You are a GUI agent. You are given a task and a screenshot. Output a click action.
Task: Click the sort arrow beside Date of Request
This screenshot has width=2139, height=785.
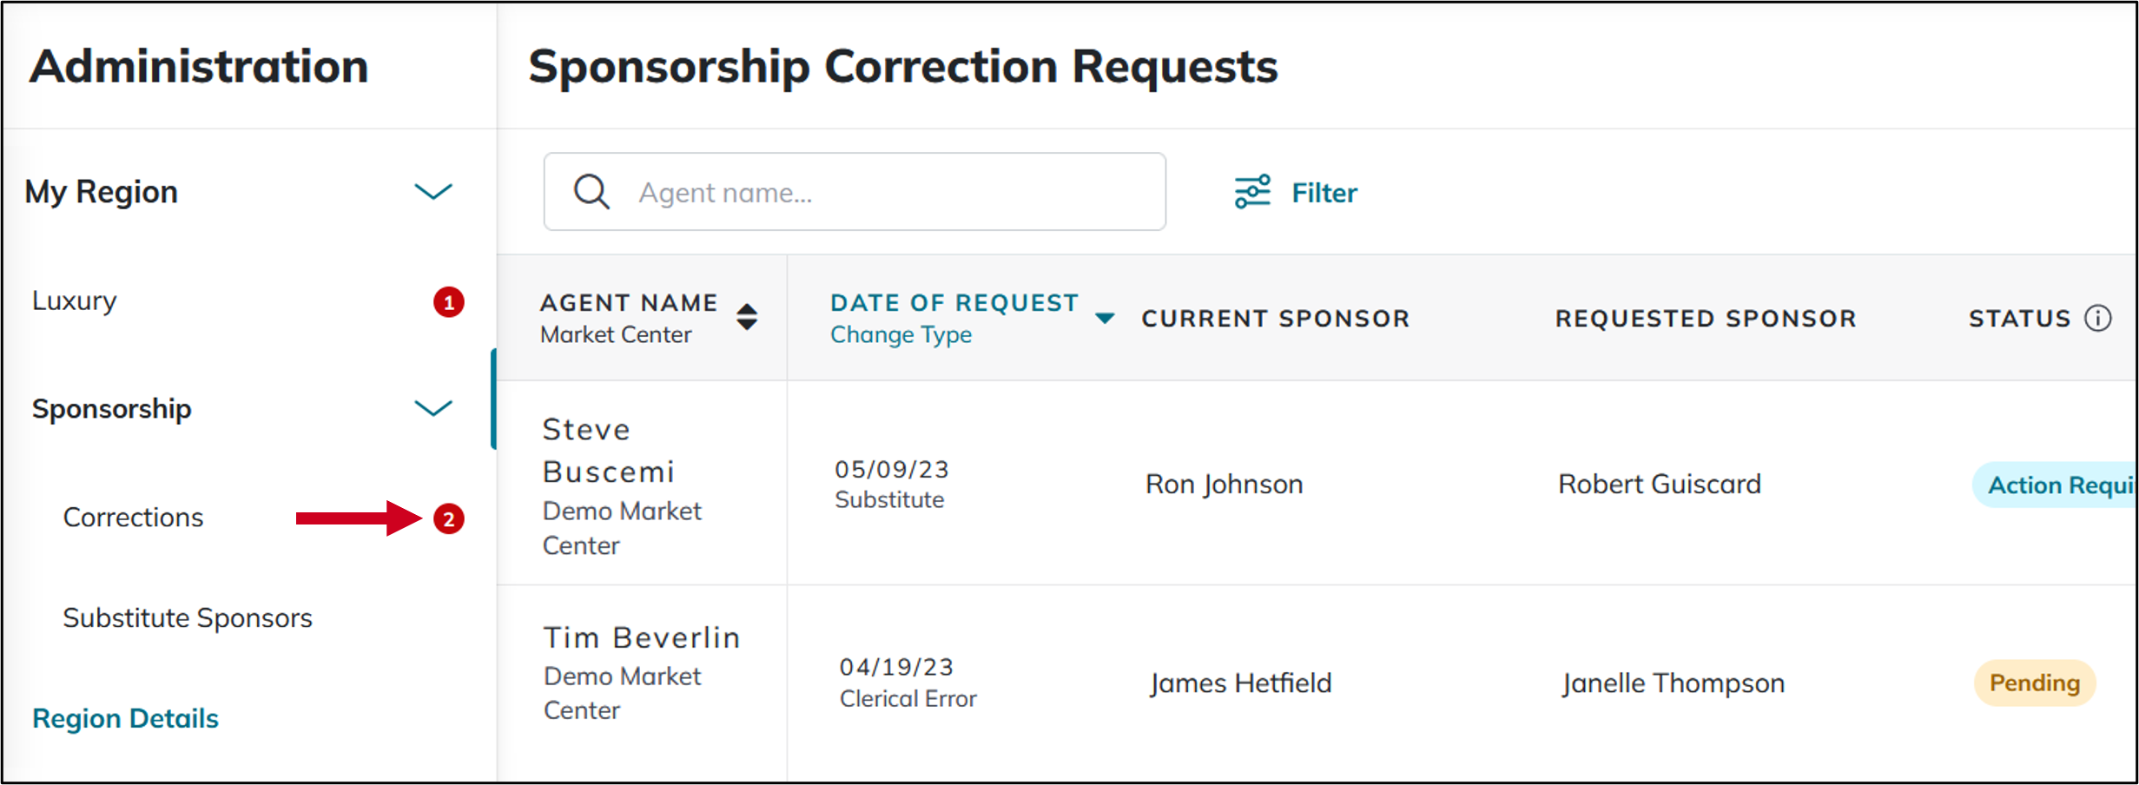pos(1105,319)
